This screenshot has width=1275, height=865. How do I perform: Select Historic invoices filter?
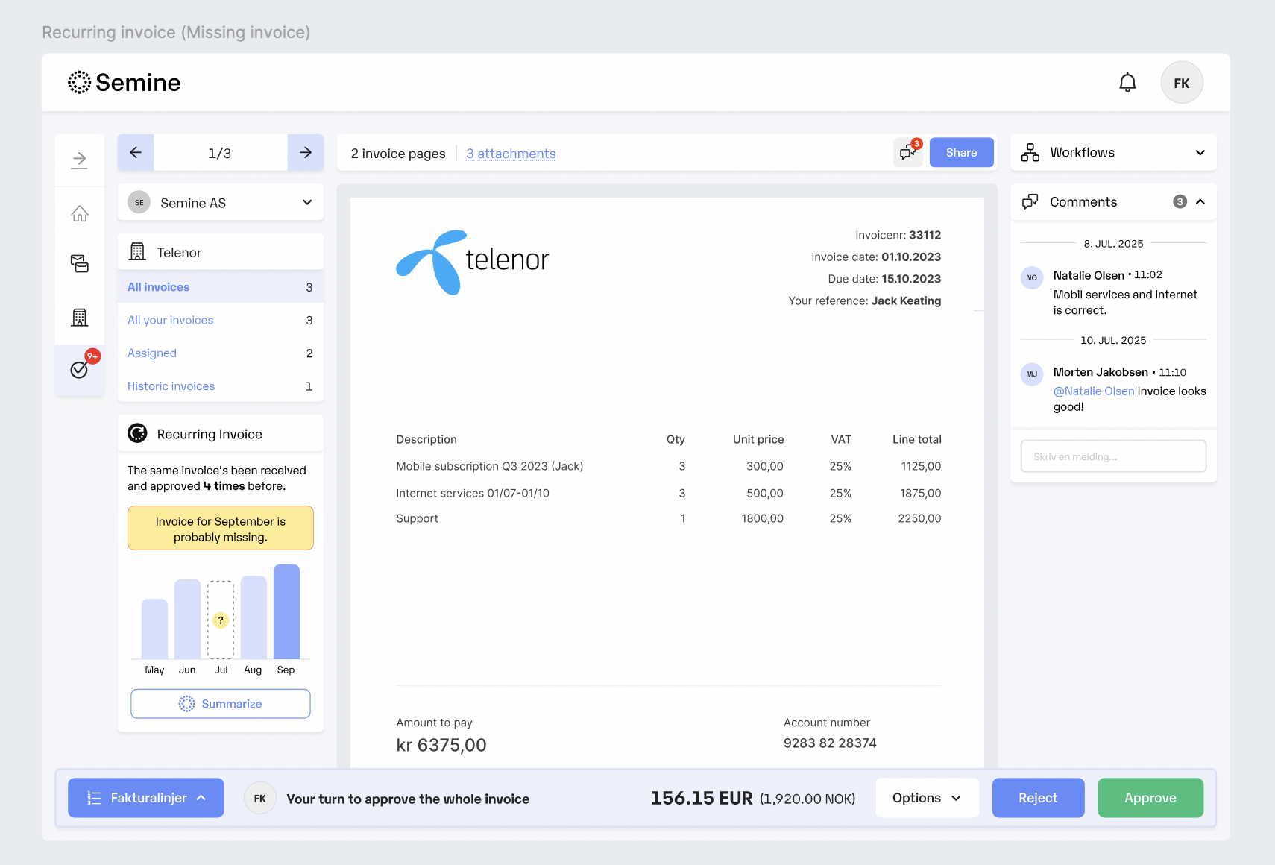tap(221, 386)
